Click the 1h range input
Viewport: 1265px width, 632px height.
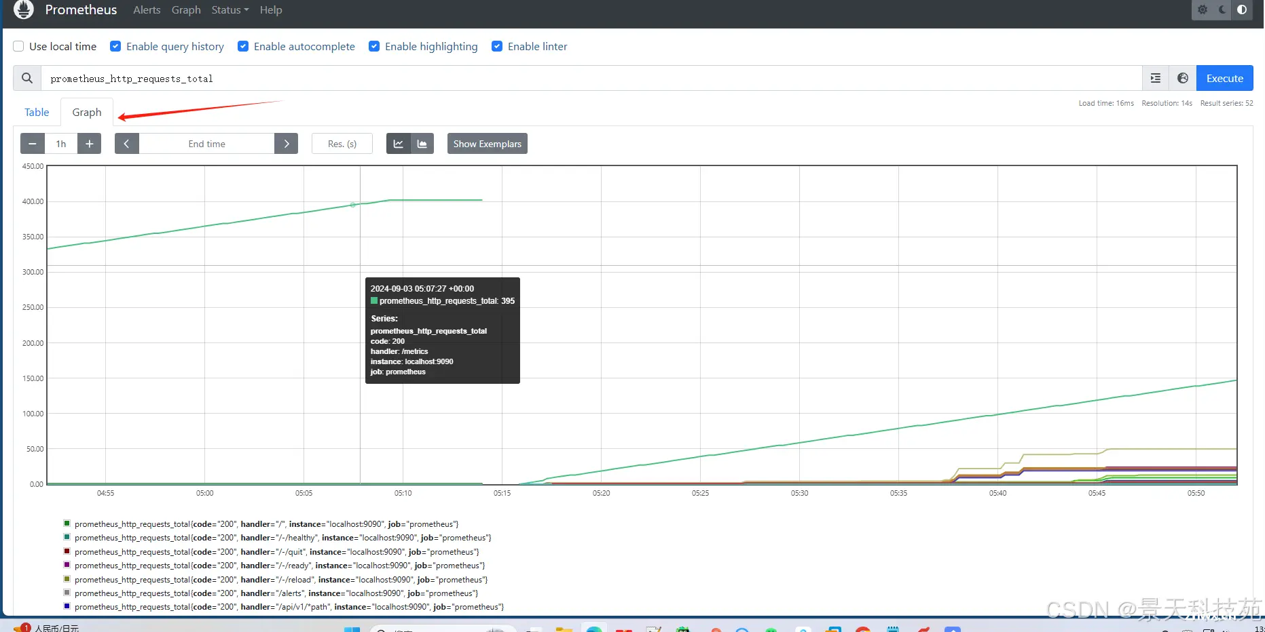tap(61, 144)
